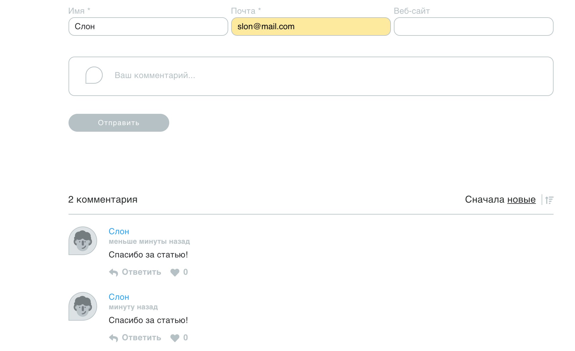Click the reply arrow icon on second comment
This screenshot has width=575, height=351.
tap(114, 338)
